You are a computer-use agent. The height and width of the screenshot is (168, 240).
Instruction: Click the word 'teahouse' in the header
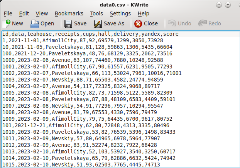coord(39,34)
